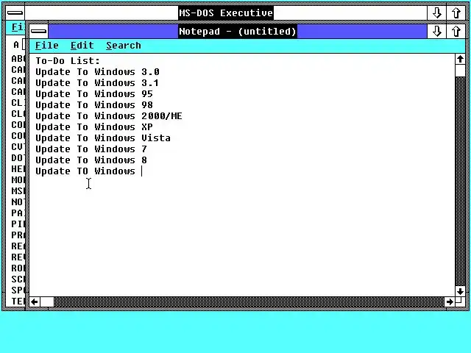Maximize the MS-DOS Executive window
471x353 pixels.
click(456, 13)
